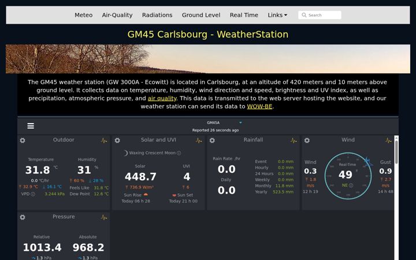
Task: Open the Air-Quality menu item
Action: 117,15
